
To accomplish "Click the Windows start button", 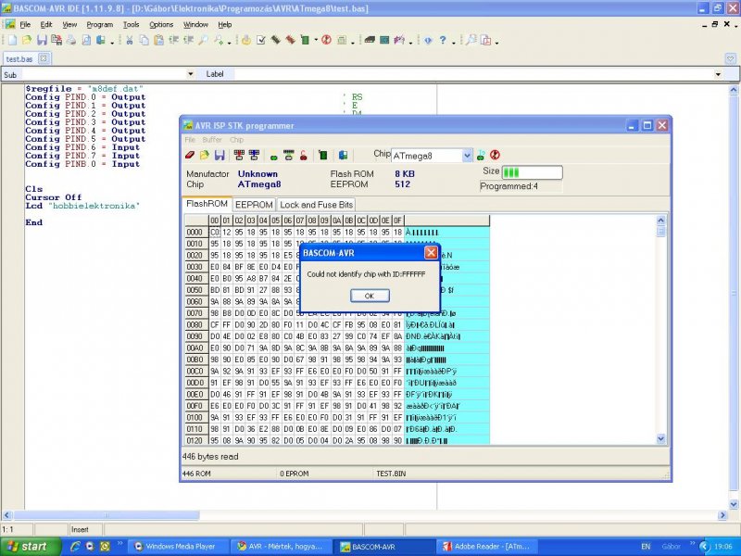I will [x=31, y=547].
